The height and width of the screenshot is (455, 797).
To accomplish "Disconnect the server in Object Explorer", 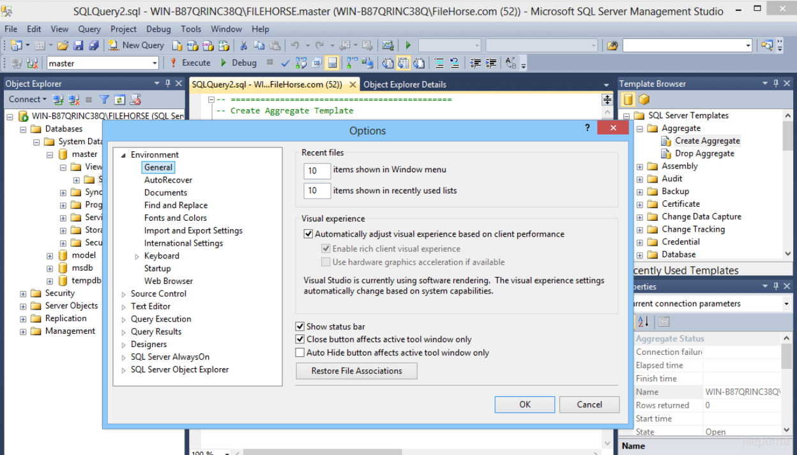I will tap(72, 99).
